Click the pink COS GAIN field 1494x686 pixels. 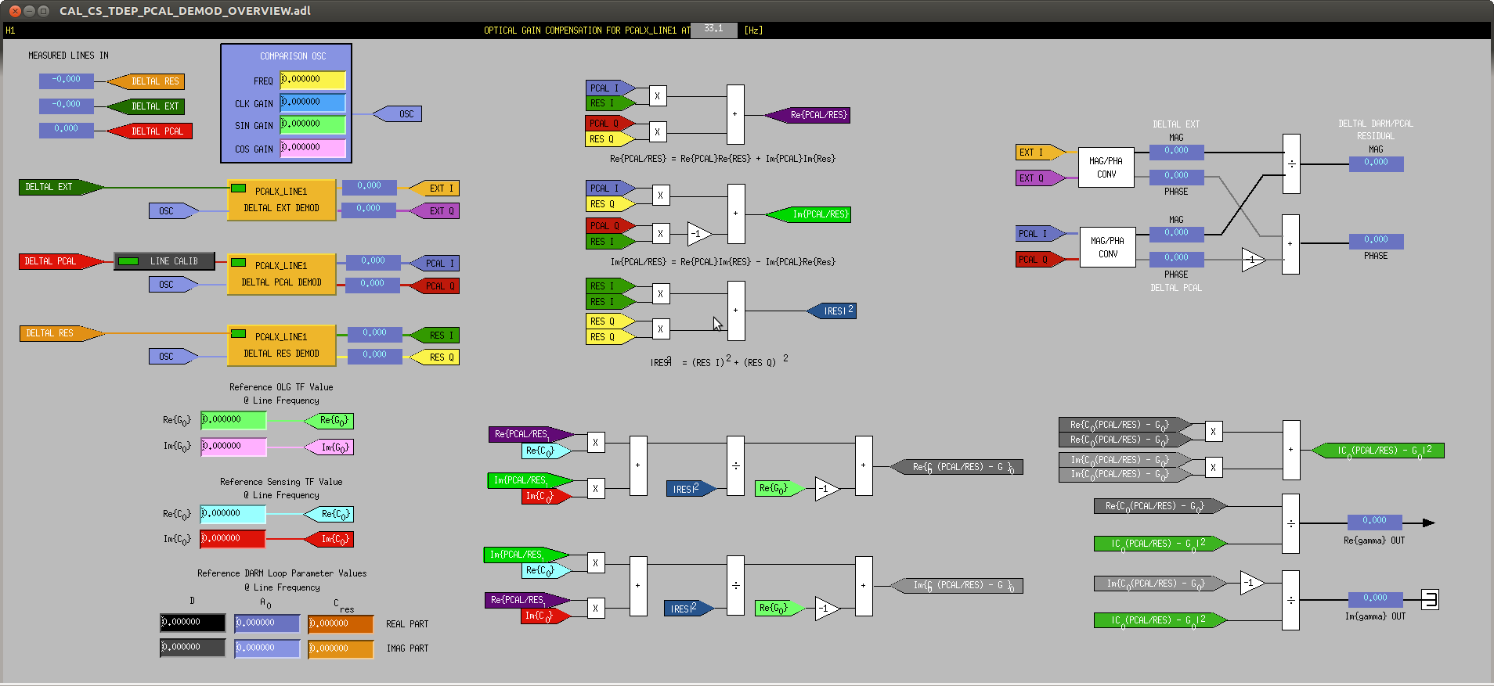[x=313, y=148]
